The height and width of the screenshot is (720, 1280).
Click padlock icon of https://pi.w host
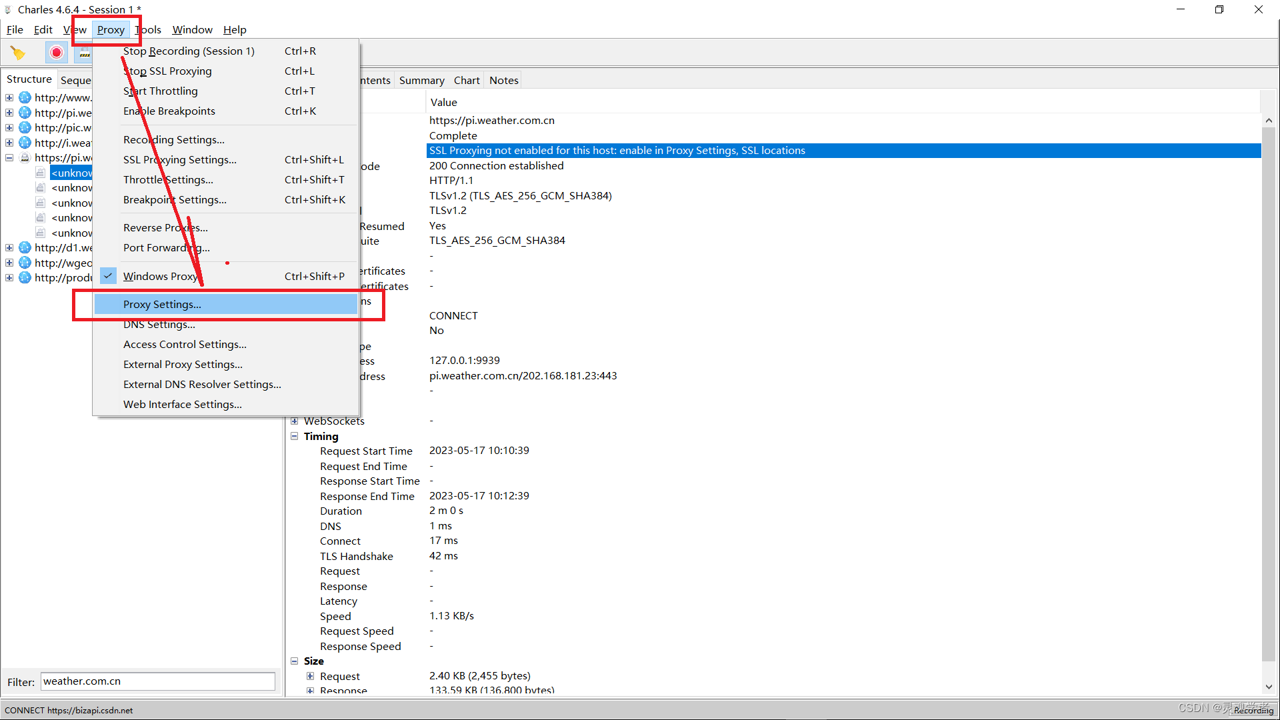coord(25,158)
